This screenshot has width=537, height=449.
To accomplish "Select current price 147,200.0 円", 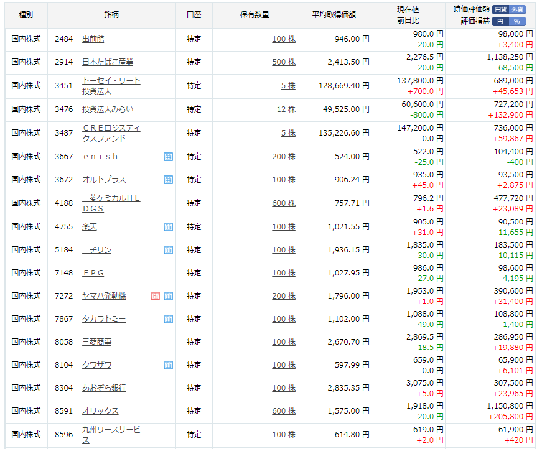I will tap(420, 128).
